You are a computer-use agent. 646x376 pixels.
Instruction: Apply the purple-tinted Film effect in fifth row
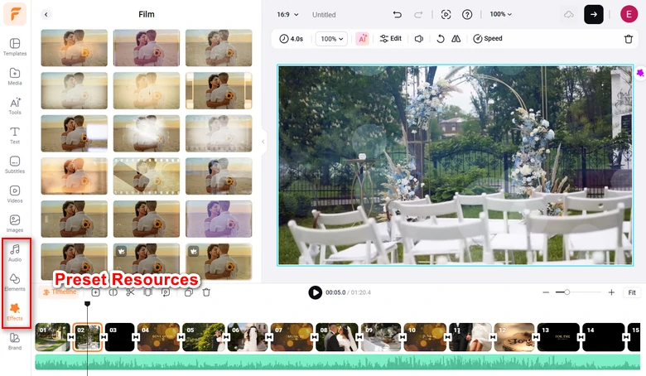pyautogui.click(x=219, y=219)
